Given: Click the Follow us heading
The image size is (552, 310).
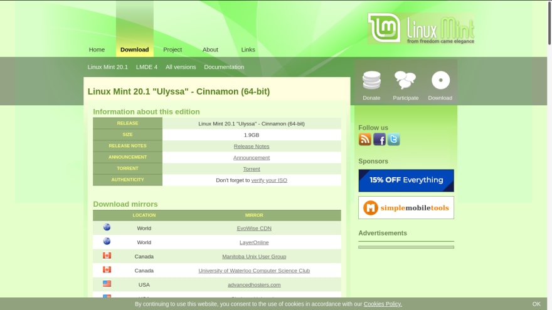Looking at the screenshot, I should [373, 128].
